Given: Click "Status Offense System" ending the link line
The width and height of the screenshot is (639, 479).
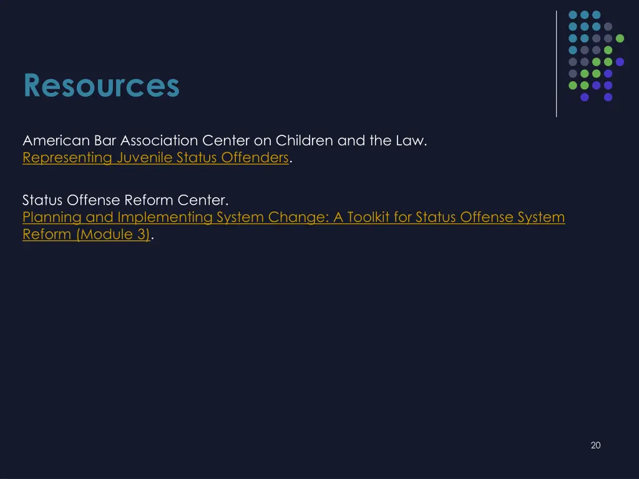Looking at the screenshot, I should [x=490, y=218].
